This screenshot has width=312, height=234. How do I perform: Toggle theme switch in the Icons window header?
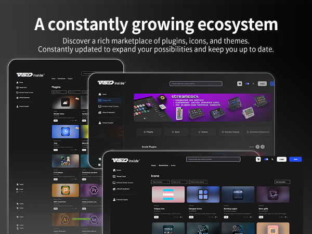point(266,159)
